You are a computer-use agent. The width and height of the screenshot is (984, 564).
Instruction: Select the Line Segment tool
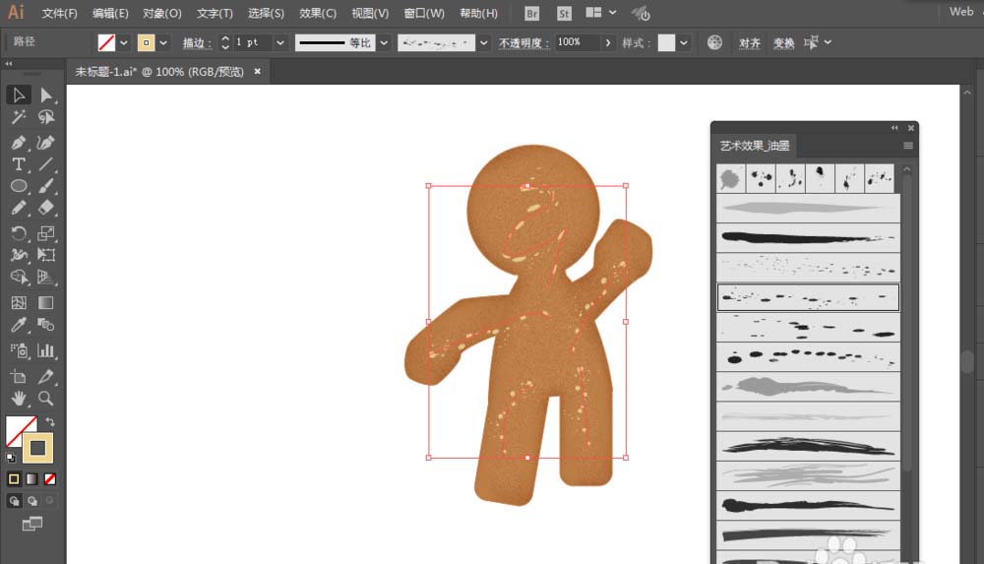[x=46, y=164]
